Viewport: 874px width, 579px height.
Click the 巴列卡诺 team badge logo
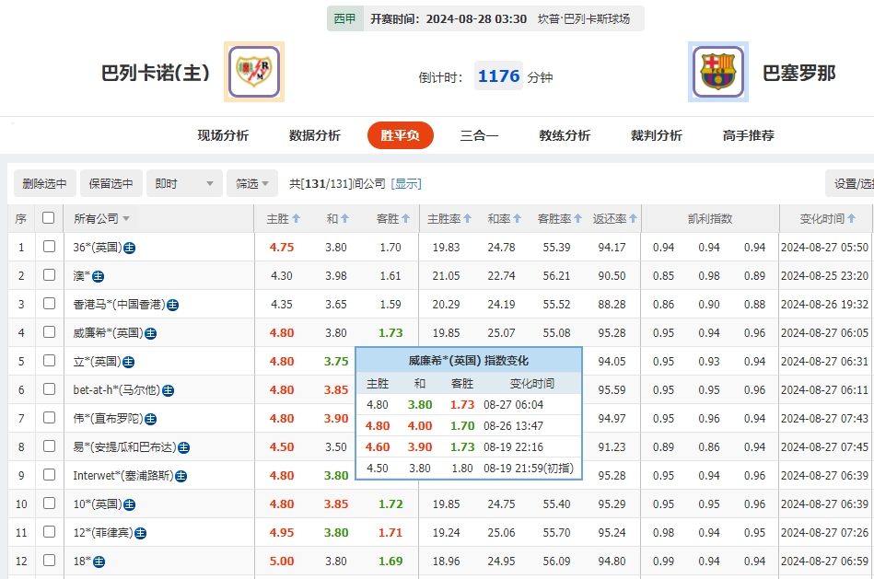253,72
